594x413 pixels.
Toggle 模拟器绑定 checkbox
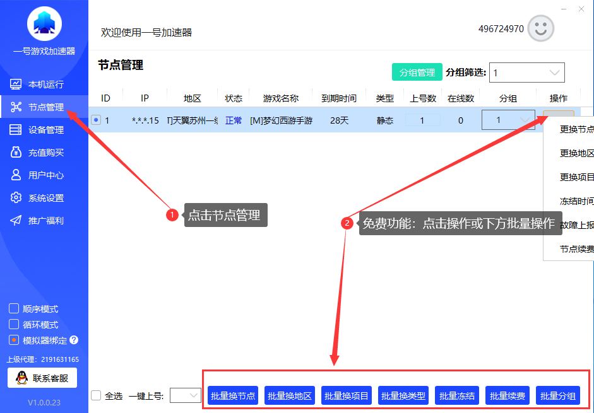coord(14,340)
